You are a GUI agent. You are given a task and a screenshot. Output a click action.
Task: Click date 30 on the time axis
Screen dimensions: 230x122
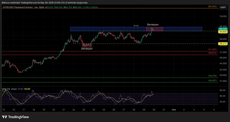[x=154, y=110]
